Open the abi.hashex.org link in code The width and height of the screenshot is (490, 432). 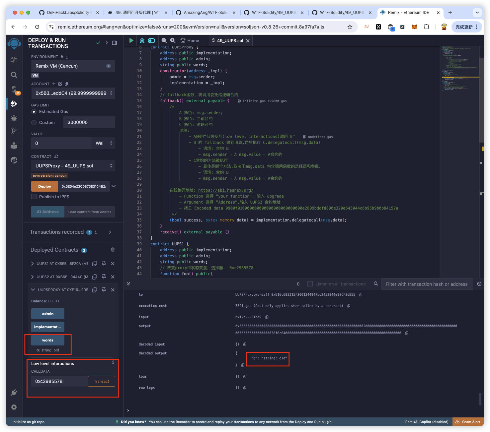click(x=226, y=190)
